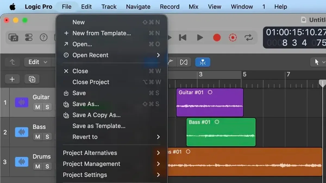Select the orange Drums #01 region
The image size is (326, 183).
pos(245,162)
